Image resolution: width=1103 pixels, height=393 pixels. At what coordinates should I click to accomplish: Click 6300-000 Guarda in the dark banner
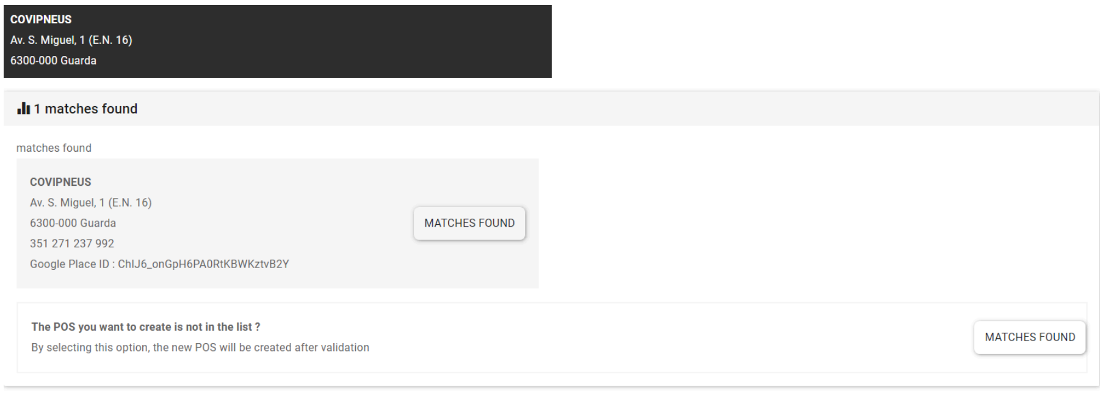(x=53, y=60)
